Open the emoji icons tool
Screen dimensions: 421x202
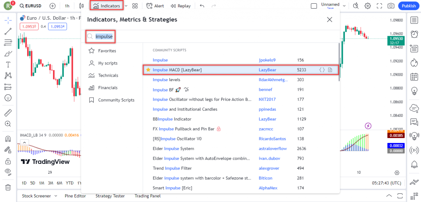click(x=8, y=98)
